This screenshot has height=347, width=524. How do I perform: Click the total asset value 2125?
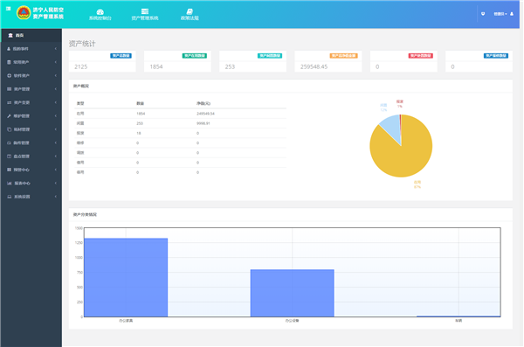[x=81, y=66]
